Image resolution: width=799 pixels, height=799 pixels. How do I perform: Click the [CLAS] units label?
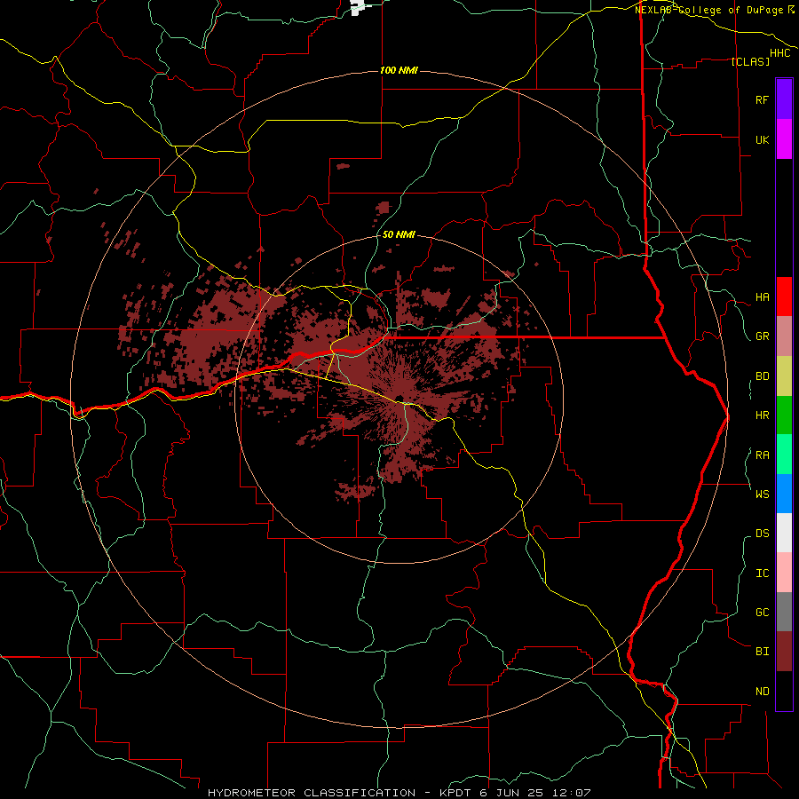(x=750, y=61)
